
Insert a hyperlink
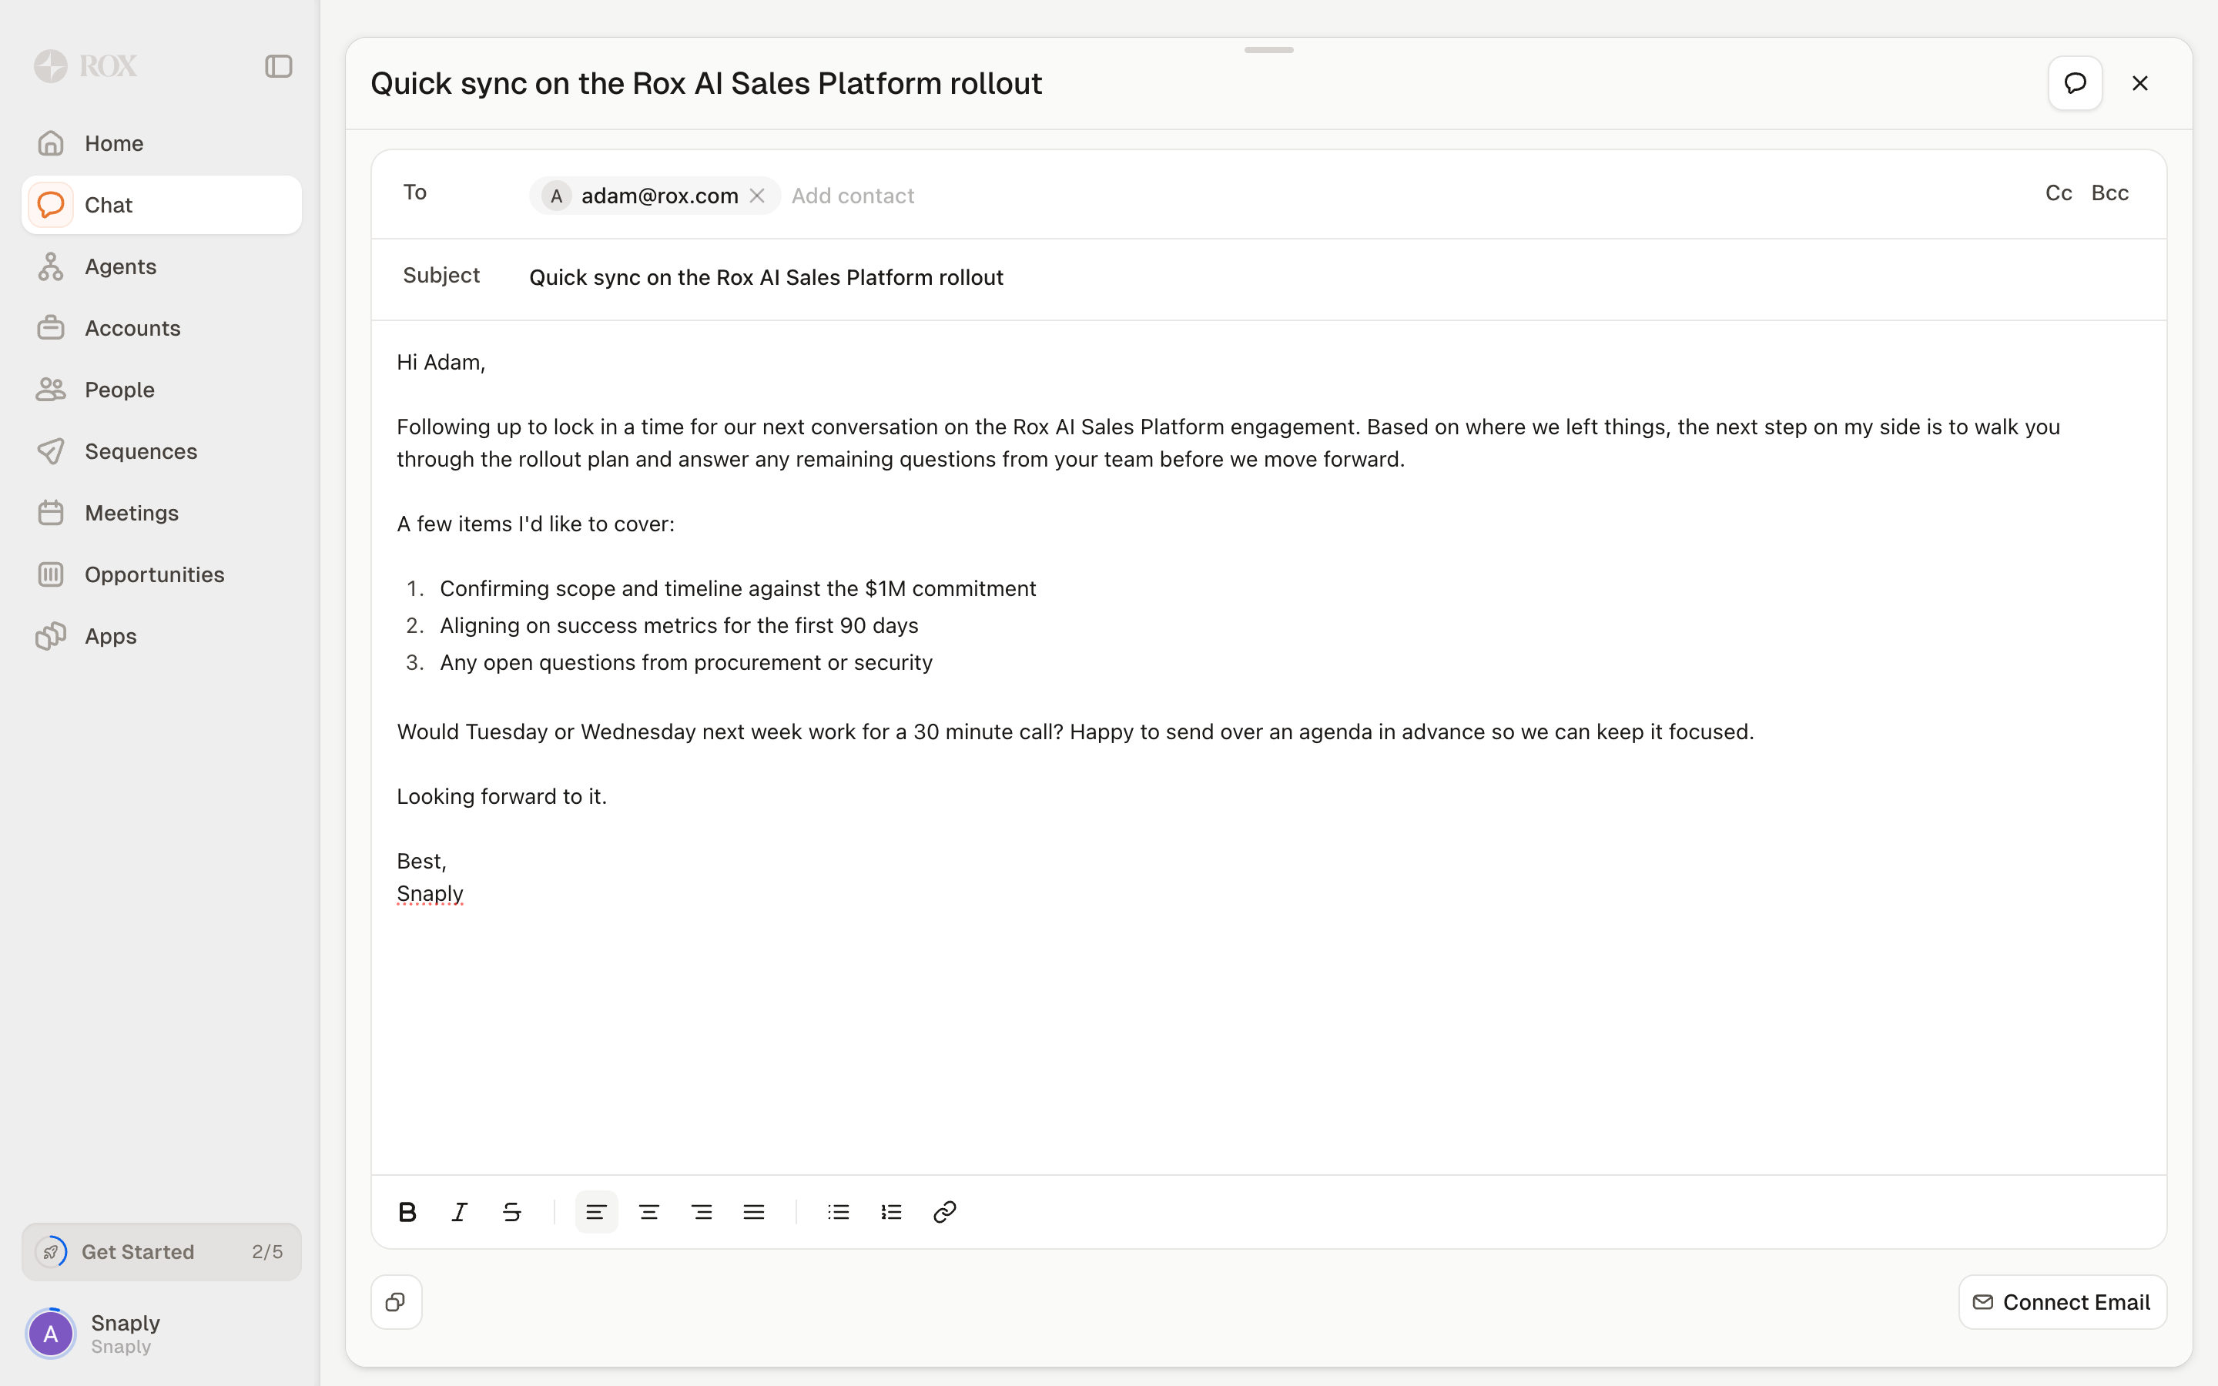coord(945,1212)
